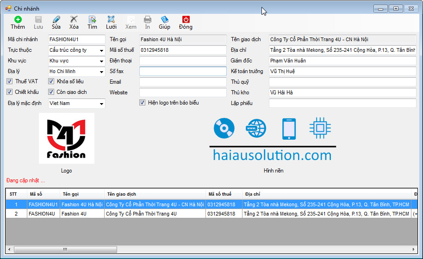Click the haiausolution.com background image
The image size is (423, 259).
[273, 139]
